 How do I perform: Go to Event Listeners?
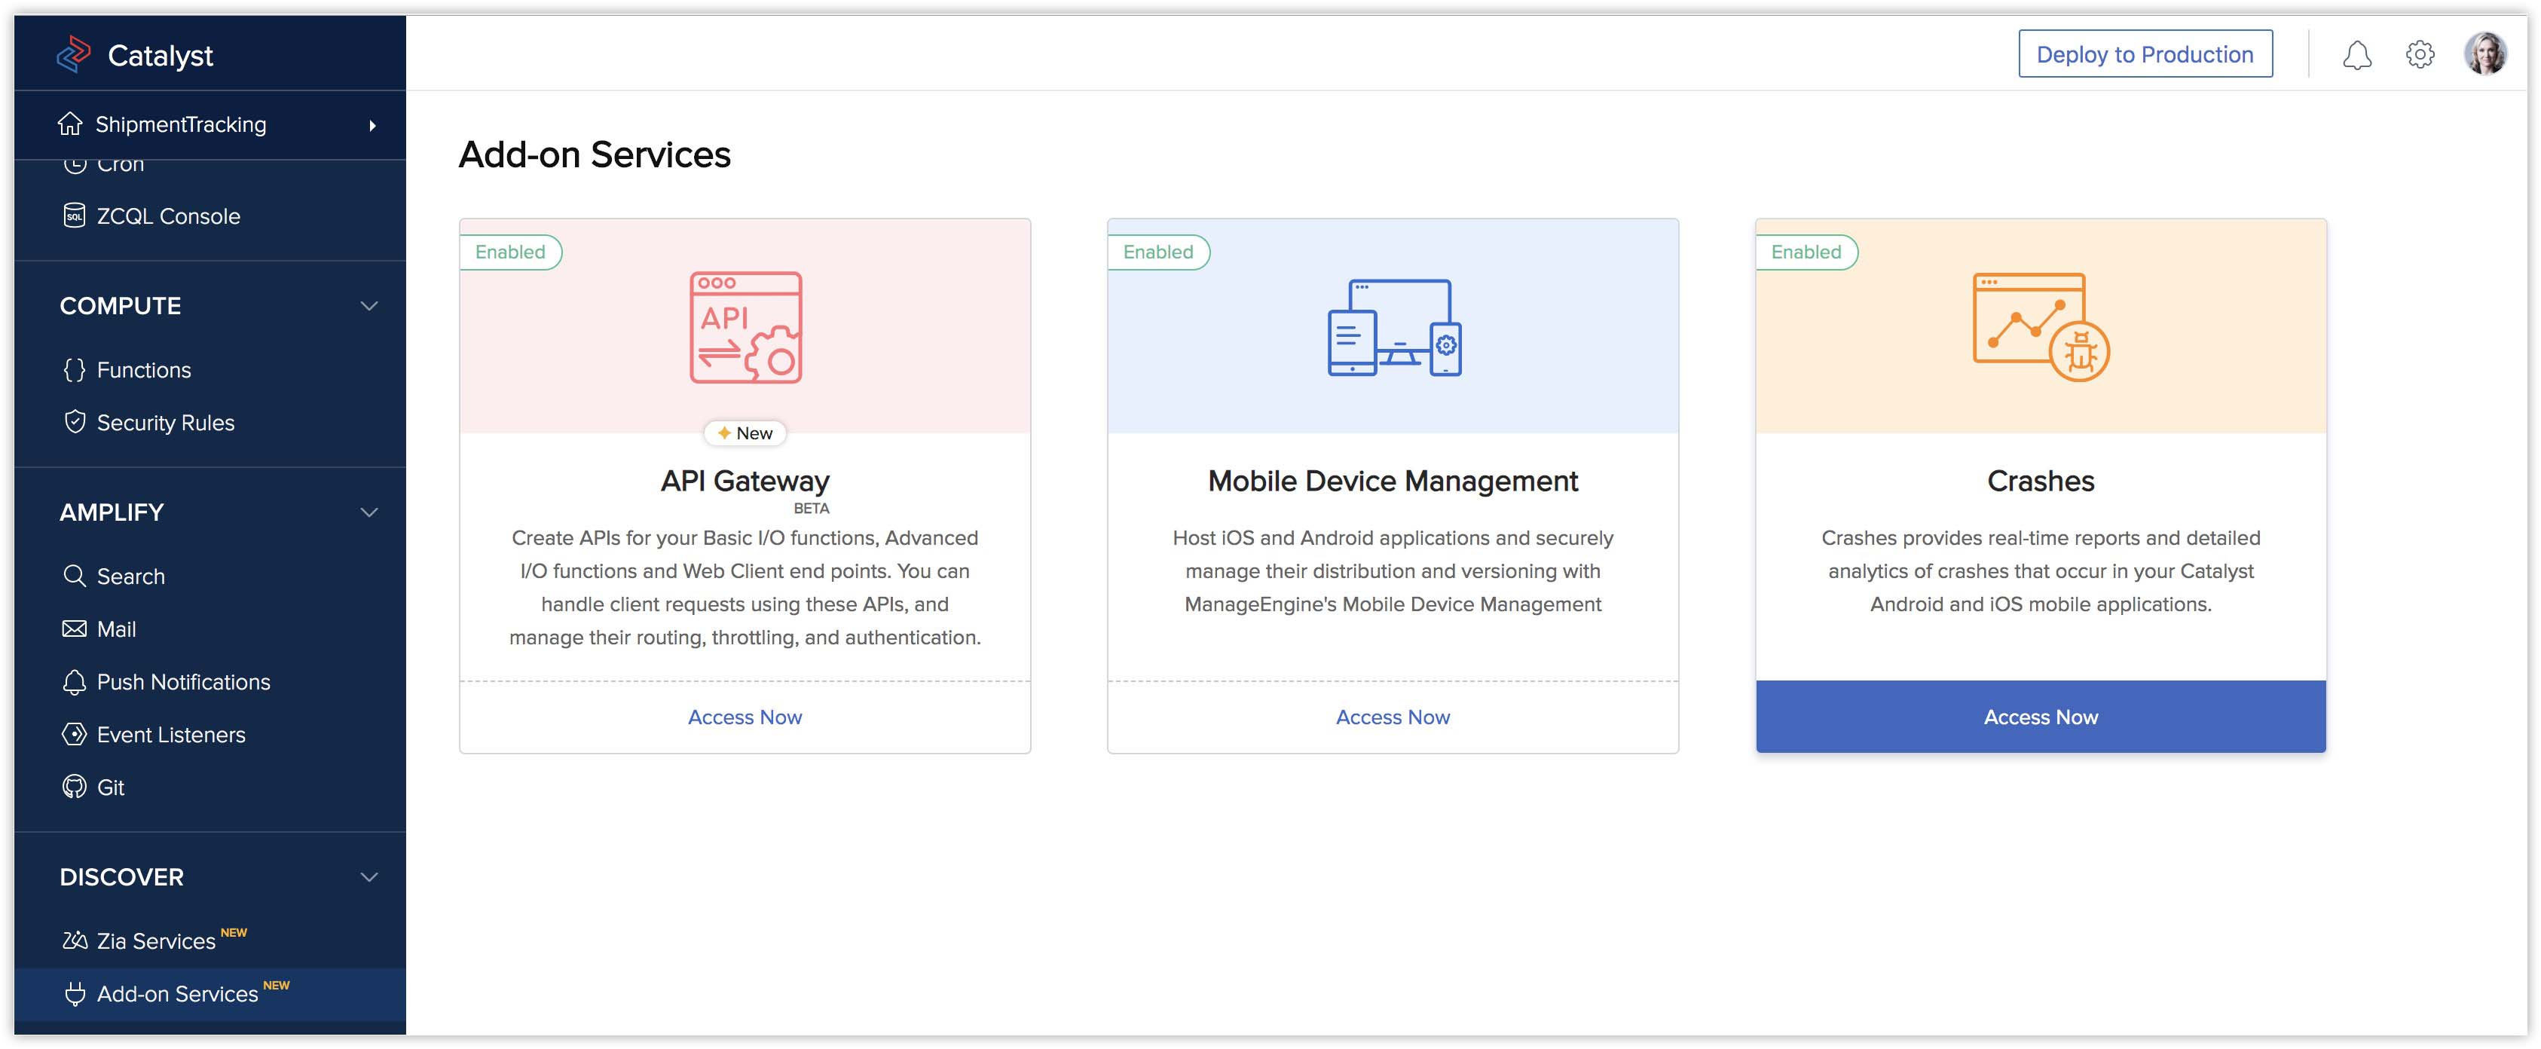[x=170, y=734]
